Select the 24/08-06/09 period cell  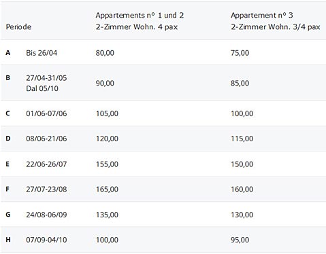click(46, 215)
